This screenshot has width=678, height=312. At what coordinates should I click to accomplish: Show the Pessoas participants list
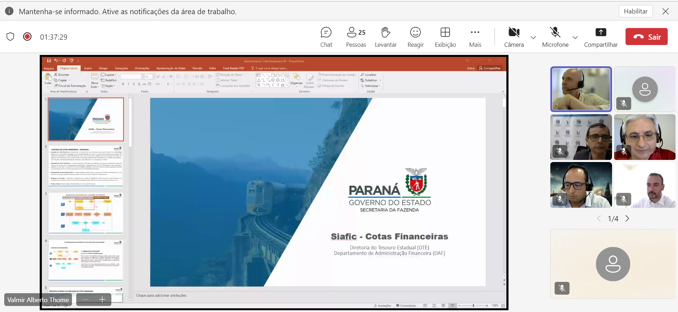(x=356, y=37)
